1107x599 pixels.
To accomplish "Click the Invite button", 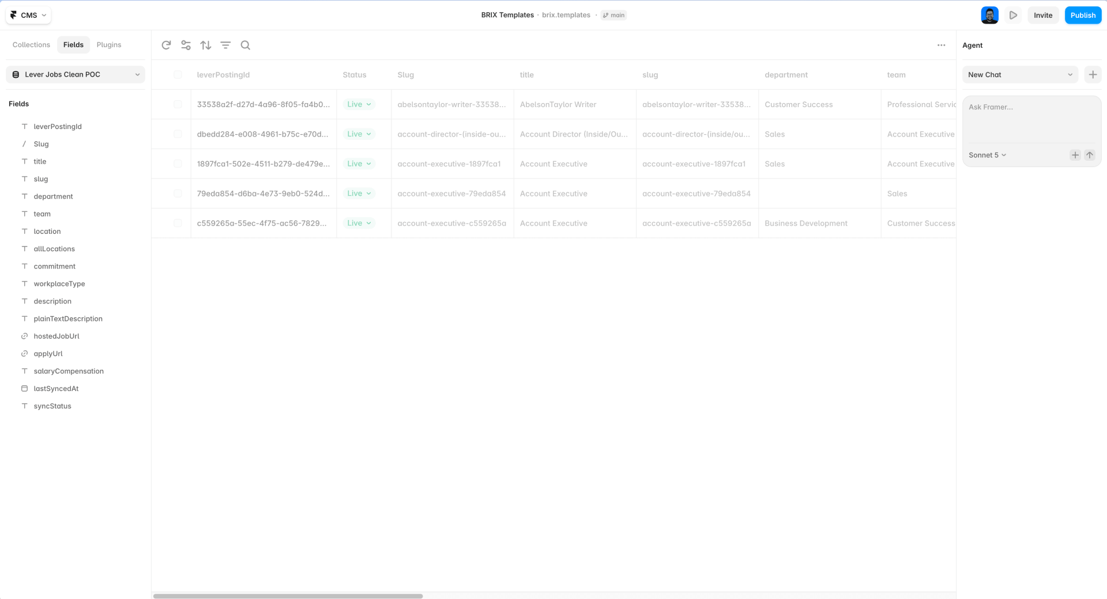I will tap(1042, 16).
